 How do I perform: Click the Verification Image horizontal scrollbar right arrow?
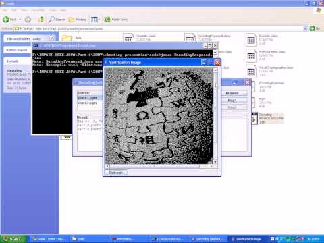click(x=211, y=166)
